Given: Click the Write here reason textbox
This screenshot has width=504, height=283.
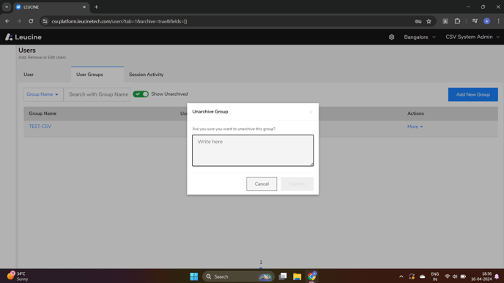Looking at the screenshot, I should pyautogui.click(x=253, y=150).
